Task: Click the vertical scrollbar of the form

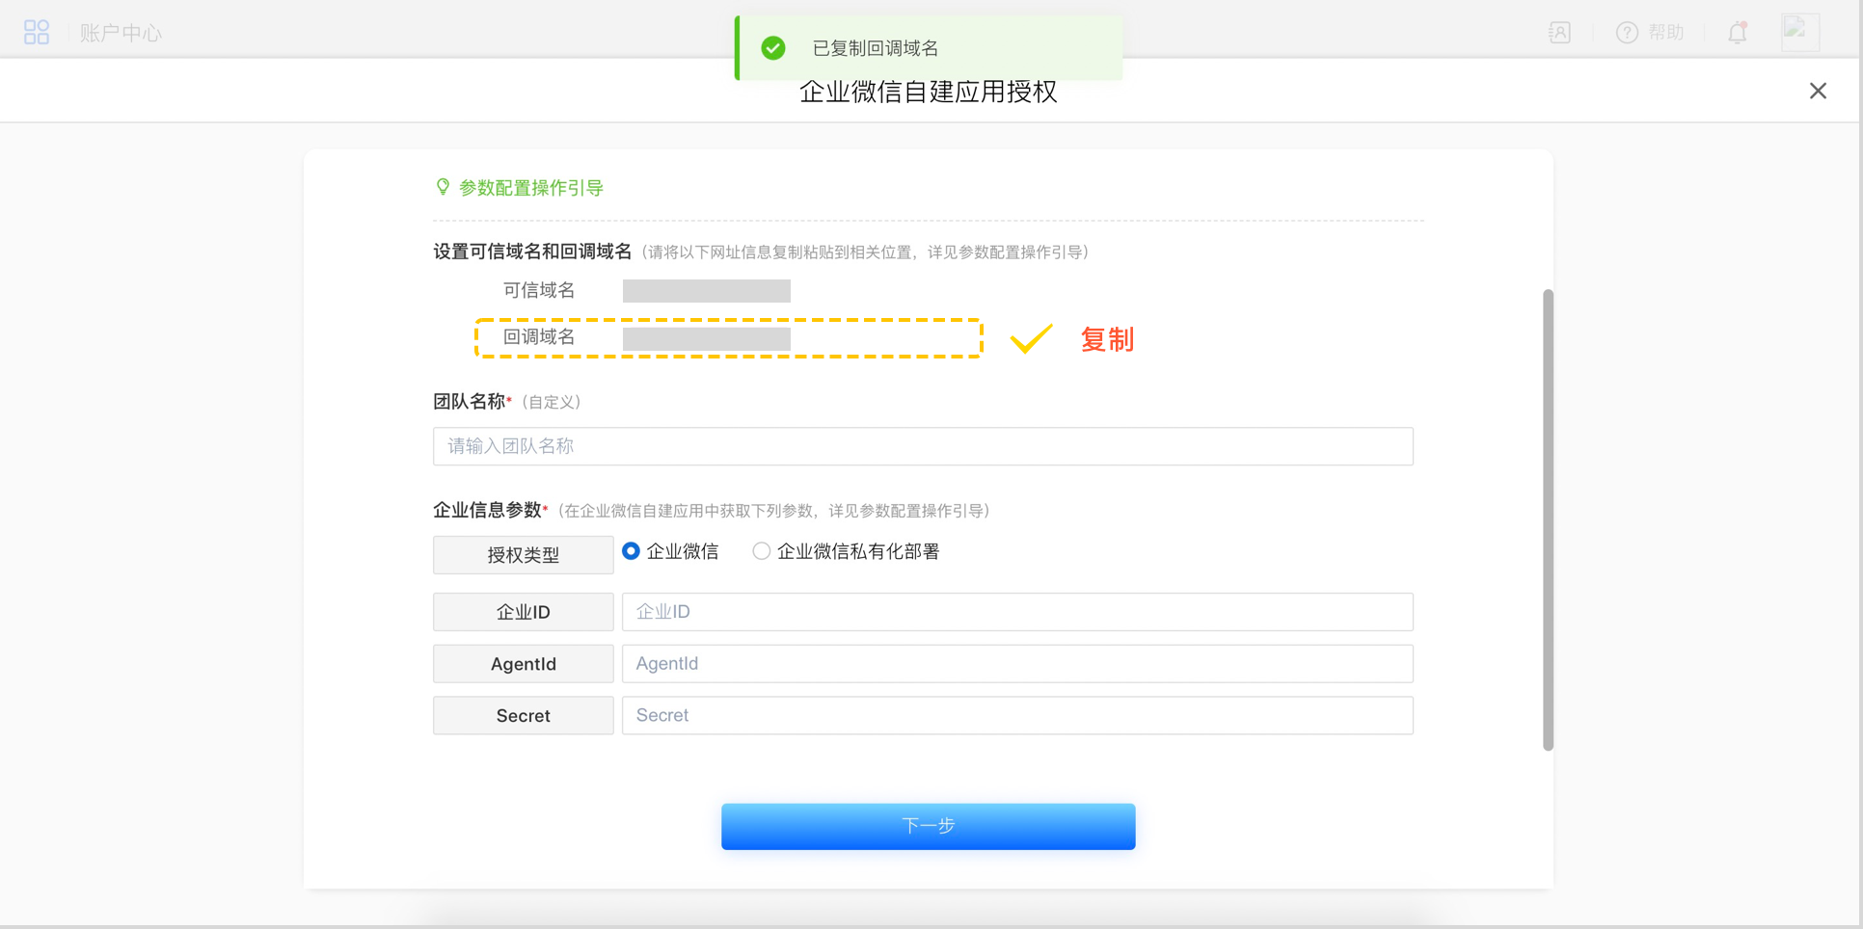Action: [1548, 518]
